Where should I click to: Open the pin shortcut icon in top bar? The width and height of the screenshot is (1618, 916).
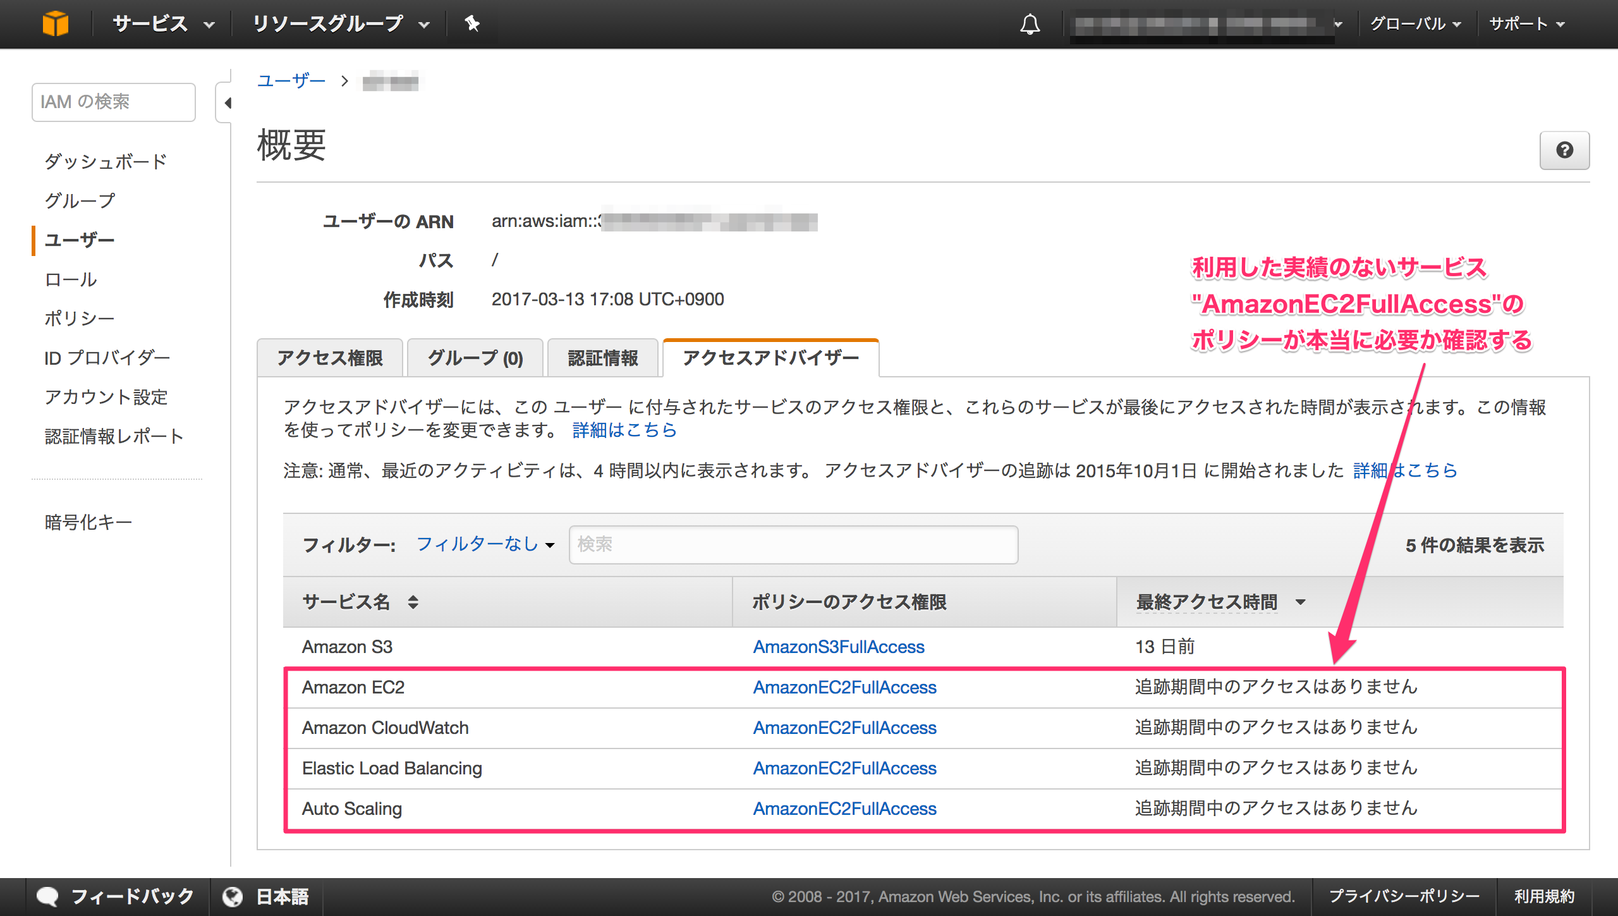tap(472, 24)
